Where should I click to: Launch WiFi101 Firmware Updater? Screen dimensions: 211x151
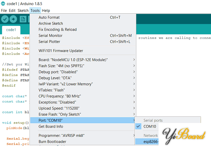pos(83,51)
